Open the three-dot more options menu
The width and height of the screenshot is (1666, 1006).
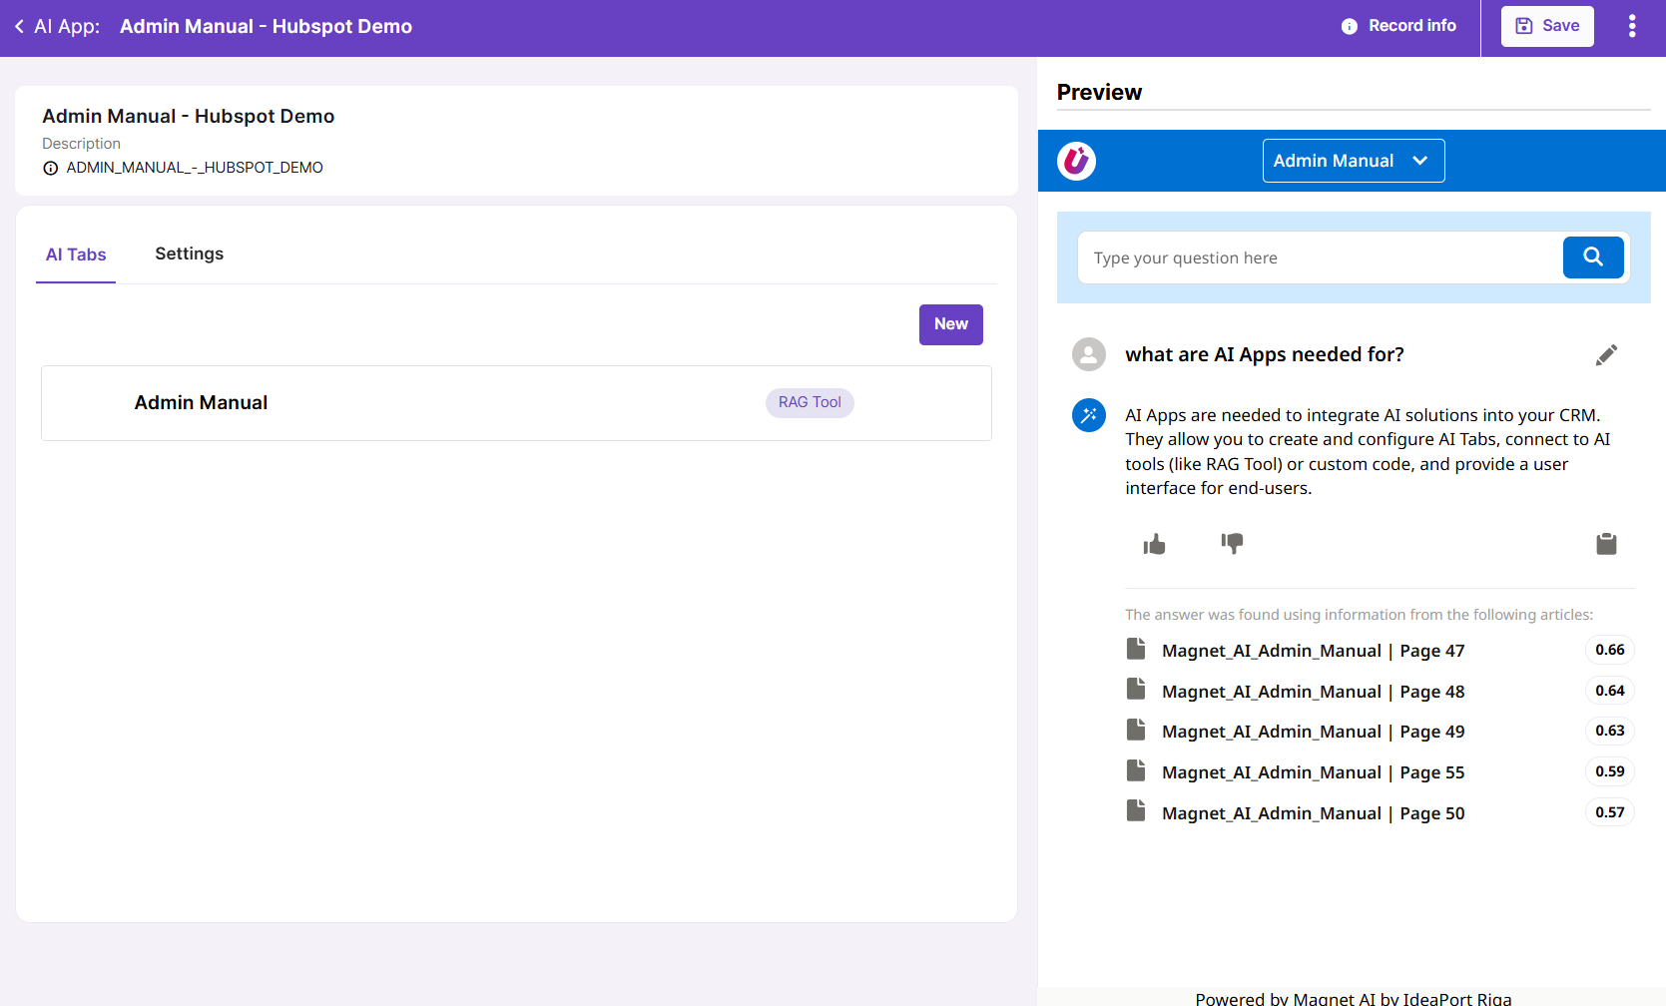point(1632,26)
